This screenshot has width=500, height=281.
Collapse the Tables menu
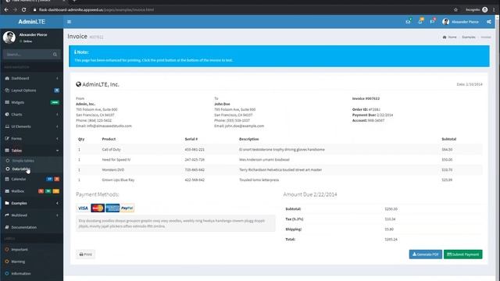[x=31, y=151]
